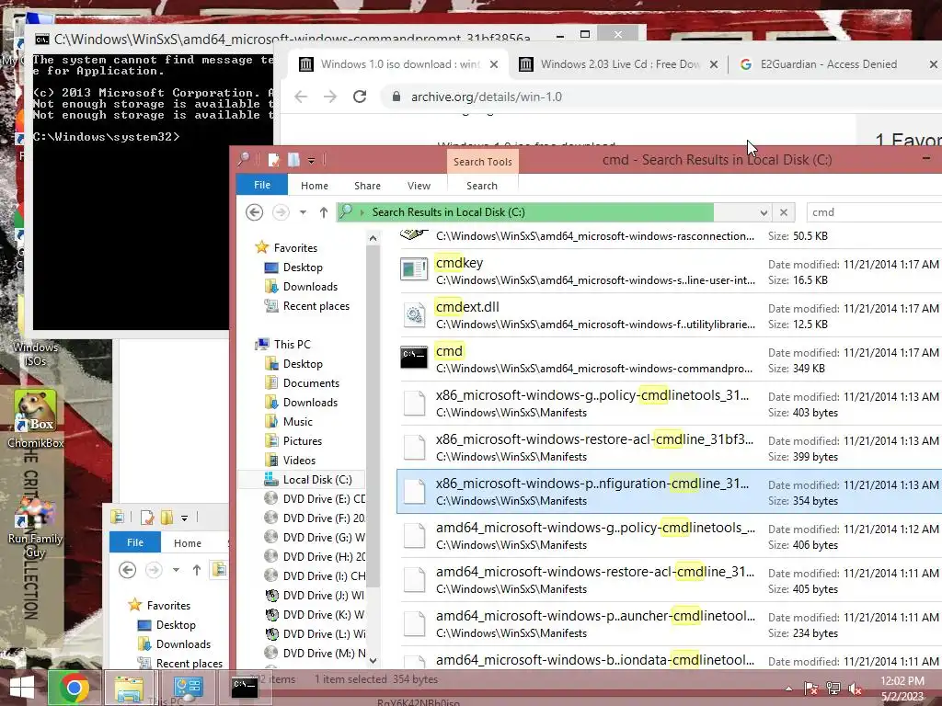Open Control Panel taskbar icon

pyautogui.click(x=188, y=688)
